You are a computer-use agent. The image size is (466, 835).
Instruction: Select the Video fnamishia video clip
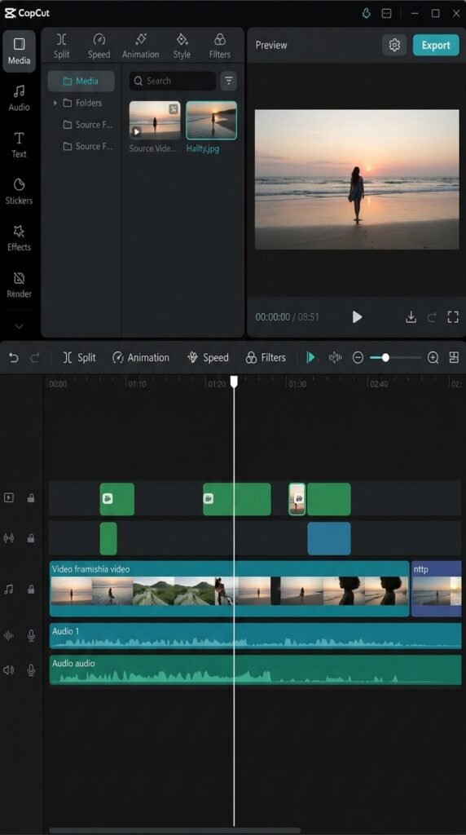[x=229, y=589]
